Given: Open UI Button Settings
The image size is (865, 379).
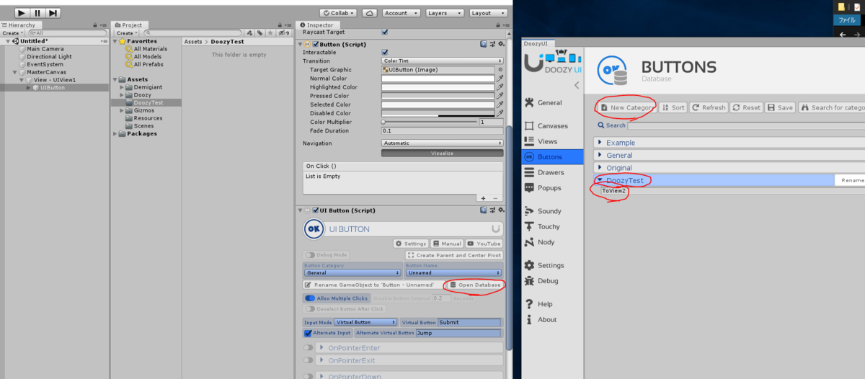Looking at the screenshot, I should click(x=412, y=244).
